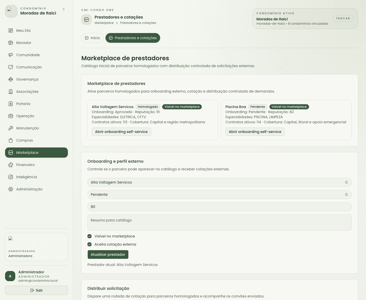
Task: Click the Moradas de Itaici condominium logo
Action: point(11,11)
